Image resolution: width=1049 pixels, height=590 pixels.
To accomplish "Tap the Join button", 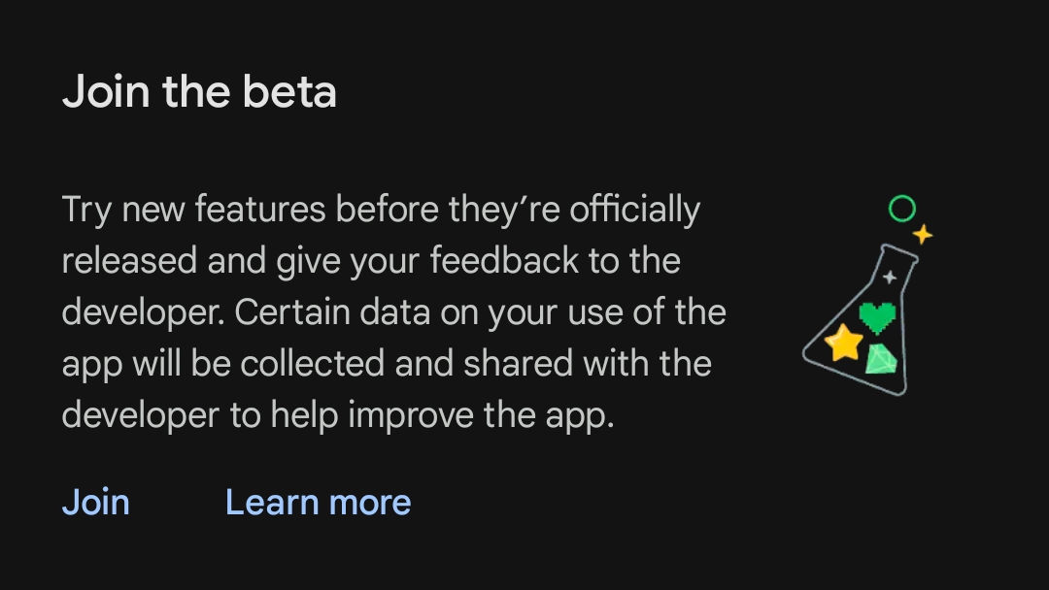I will (x=95, y=503).
